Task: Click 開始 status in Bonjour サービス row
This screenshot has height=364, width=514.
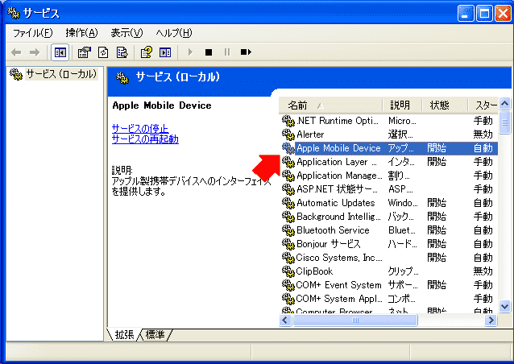Action: [437, 244]
